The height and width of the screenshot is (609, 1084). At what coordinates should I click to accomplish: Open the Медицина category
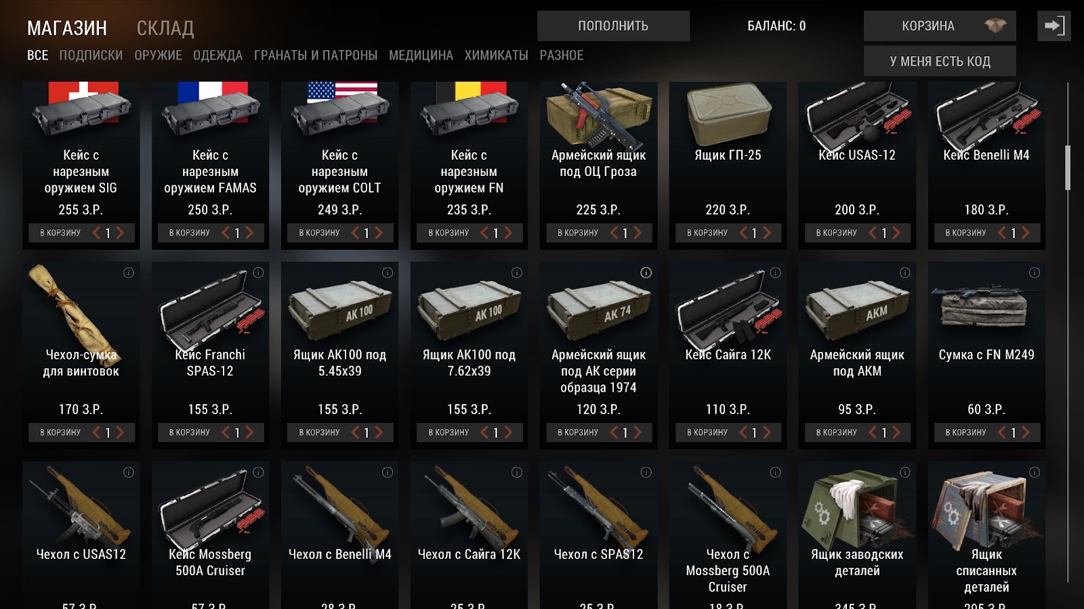pos(421,55)
